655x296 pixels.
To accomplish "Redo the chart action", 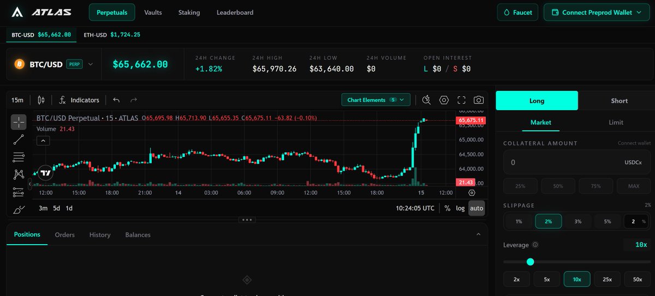I will click(134, 100).
